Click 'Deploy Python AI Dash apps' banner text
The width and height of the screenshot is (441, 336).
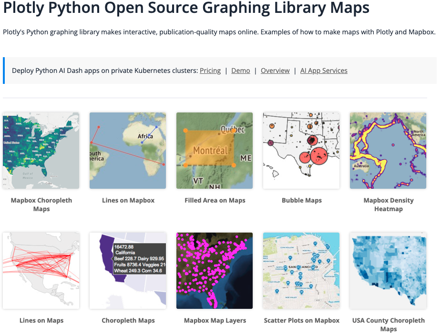click(104, 71)
